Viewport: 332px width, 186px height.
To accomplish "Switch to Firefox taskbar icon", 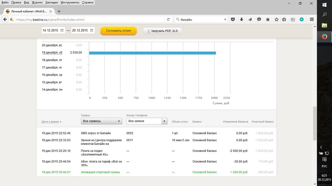I will [x=324, y=37].
